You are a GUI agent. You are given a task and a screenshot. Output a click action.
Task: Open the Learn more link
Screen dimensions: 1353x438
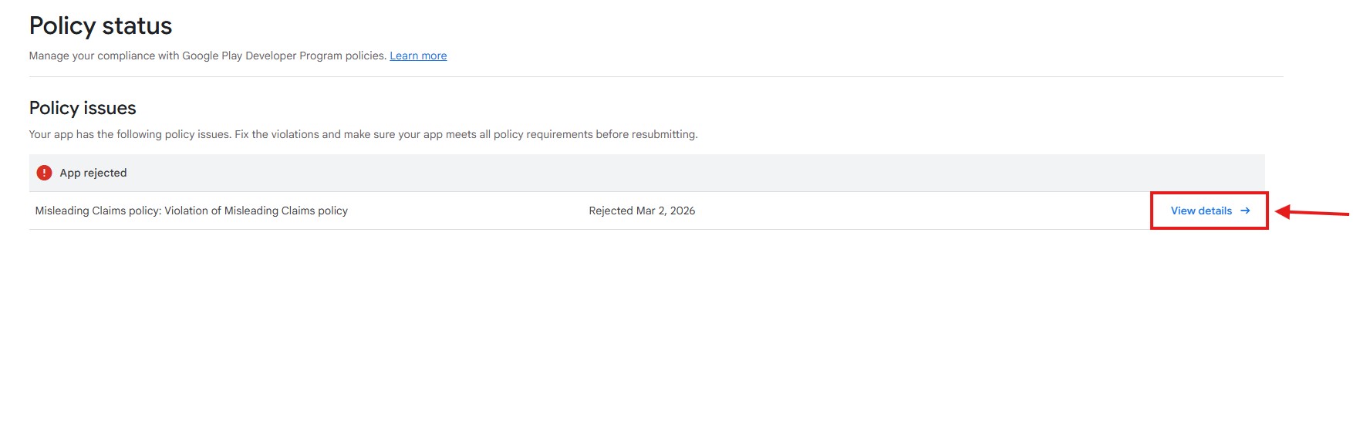coord(418,56)
